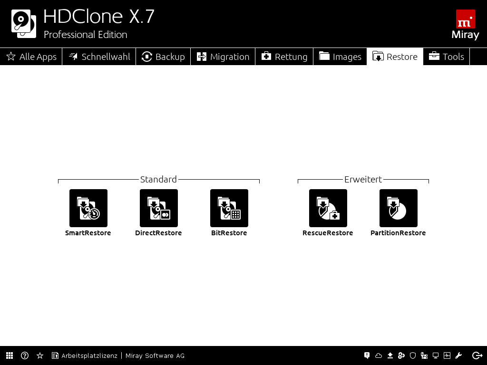
Task: Switch to the Alle Apps tab
Action: click(x=31, y=57)
